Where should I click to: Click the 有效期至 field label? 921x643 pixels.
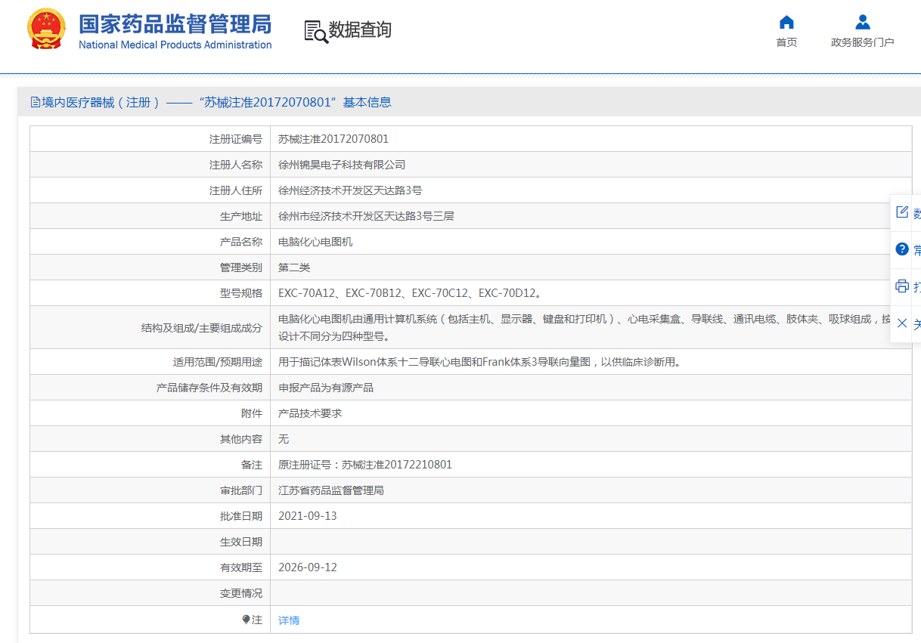point(241,567)
